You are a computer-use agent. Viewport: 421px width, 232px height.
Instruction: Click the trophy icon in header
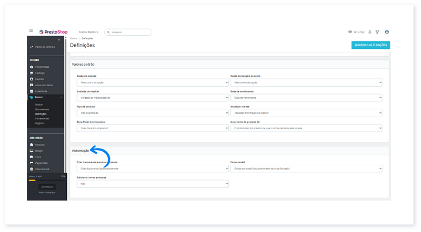click(x=377, y=32)
